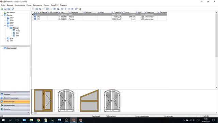218x123 pixels.
Task: Click the first green folder icon in left toolbar
Action: click(x=2, y=9)
